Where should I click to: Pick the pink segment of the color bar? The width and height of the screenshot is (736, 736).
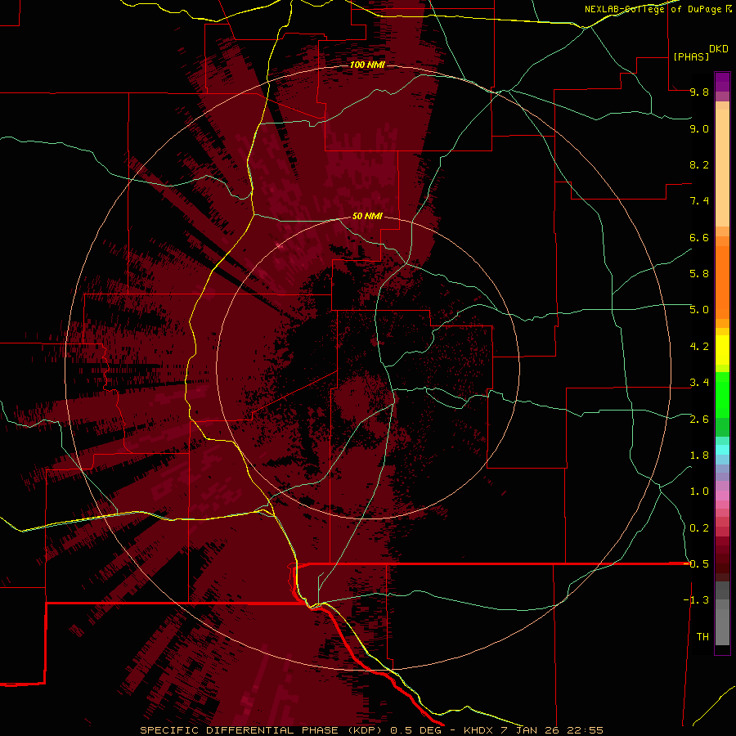tap(722, 496)
